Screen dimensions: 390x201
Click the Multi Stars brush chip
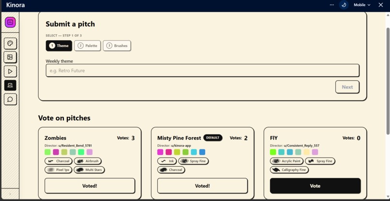point(90,170)
